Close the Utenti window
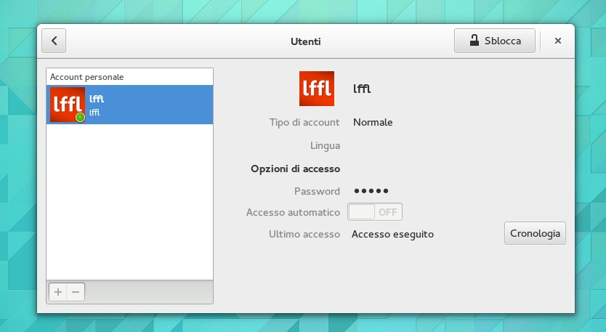Viewport: 606px width, 332px height. [558, 41]
